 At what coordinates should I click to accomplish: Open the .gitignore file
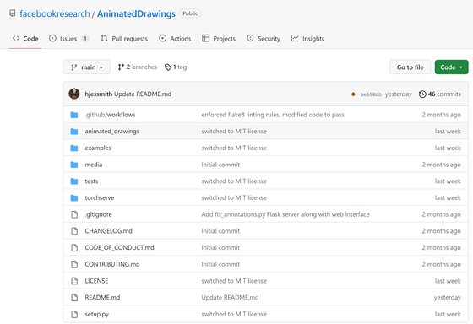point(98,214)
